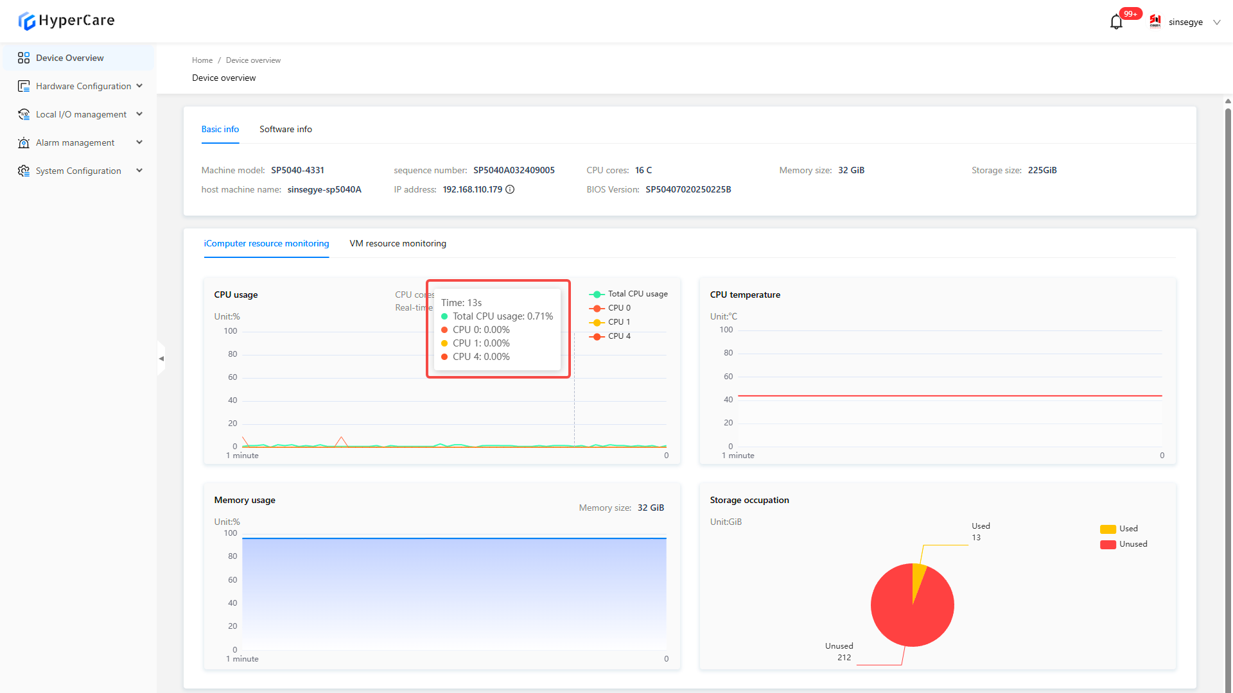1233x693 pixels.
Task: Expand Hardware Configuration menu chevron
Action: click(139, 86)
